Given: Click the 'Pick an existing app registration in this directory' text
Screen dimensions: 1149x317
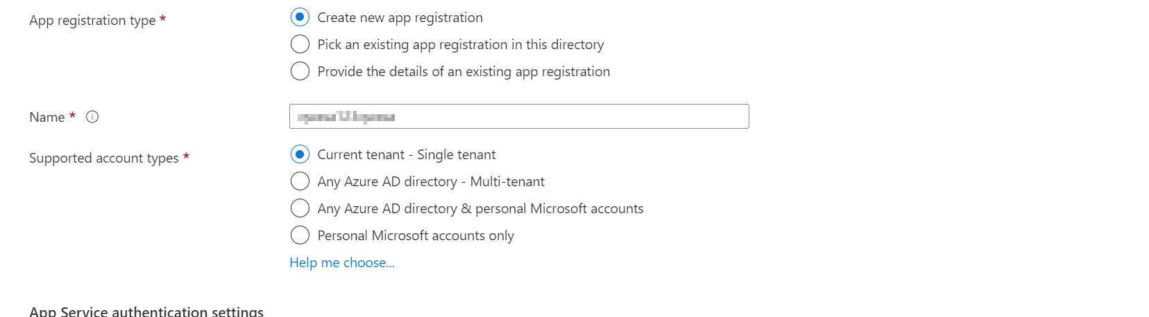Looking at the screenshot, I should click(x=461, y=44).
